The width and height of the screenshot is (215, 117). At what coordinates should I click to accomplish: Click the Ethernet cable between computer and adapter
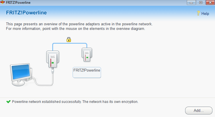pyautogui.click(x=47, y=83)
